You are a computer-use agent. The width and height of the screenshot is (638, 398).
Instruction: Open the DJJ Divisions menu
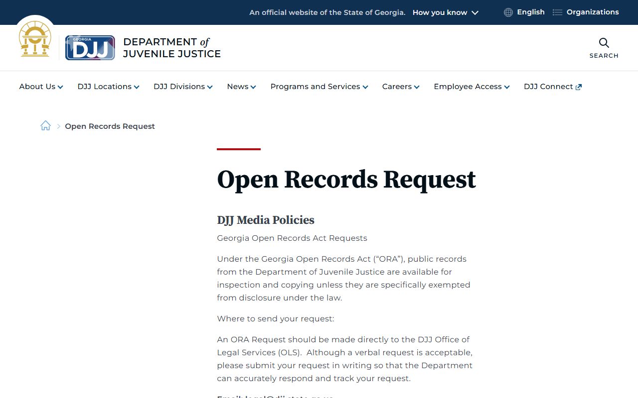[x=183, y=87]
